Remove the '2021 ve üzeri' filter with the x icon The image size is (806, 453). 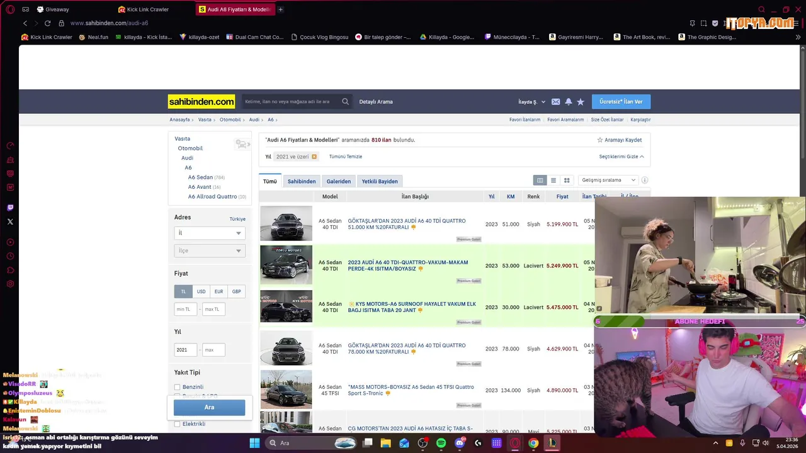314,157
